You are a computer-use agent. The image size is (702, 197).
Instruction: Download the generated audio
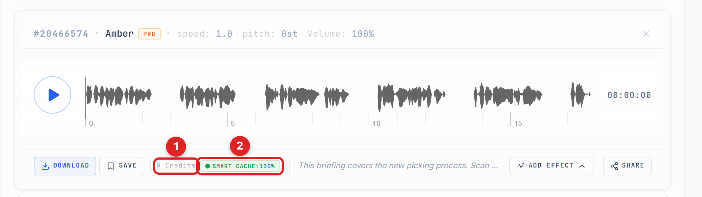point(65,166)
